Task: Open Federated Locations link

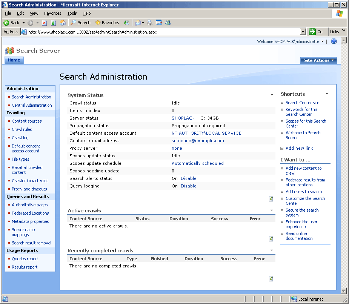Action: 30,213
